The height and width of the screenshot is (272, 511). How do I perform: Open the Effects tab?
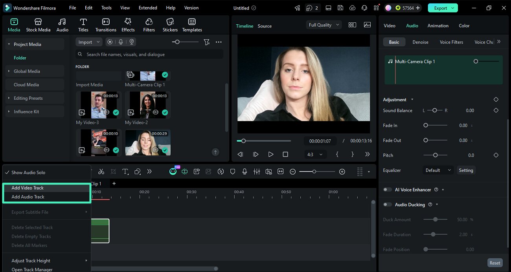[128, 25]
